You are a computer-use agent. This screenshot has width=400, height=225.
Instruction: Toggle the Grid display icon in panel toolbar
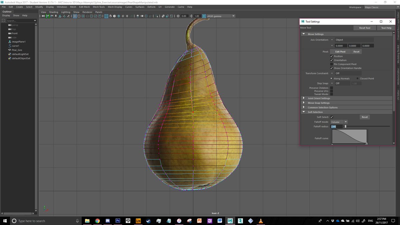click(x=75, y=16)
